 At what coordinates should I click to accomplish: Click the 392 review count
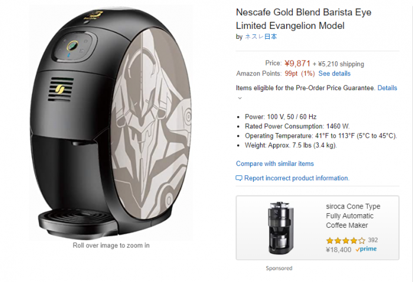point(373,240)
